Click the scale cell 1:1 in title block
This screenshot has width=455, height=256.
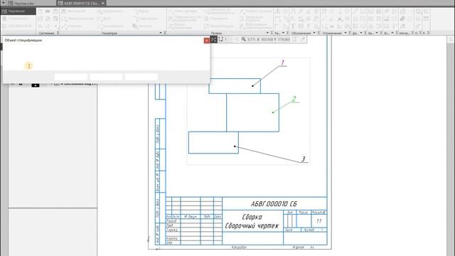point(319,221)
